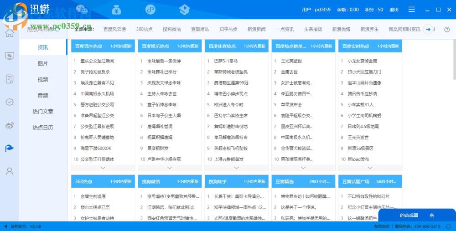
Task: Click the help question mark icon
Action: (447, 29)
